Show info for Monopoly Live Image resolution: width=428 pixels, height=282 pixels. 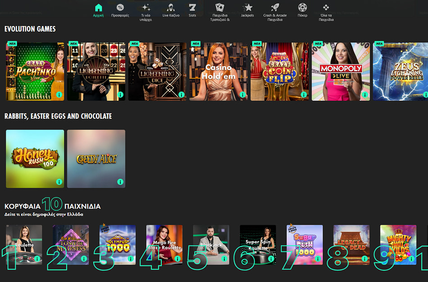[364, 95]
